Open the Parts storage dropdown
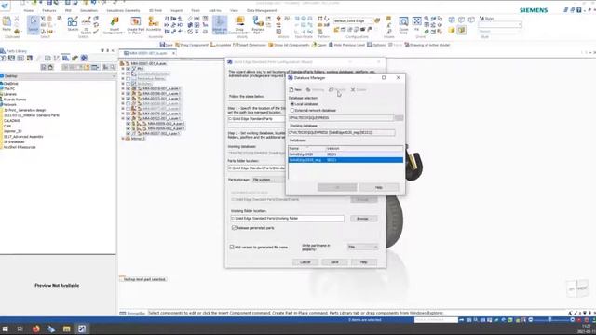596x335 pixels. pyautogui.click(x=268, y=180)
